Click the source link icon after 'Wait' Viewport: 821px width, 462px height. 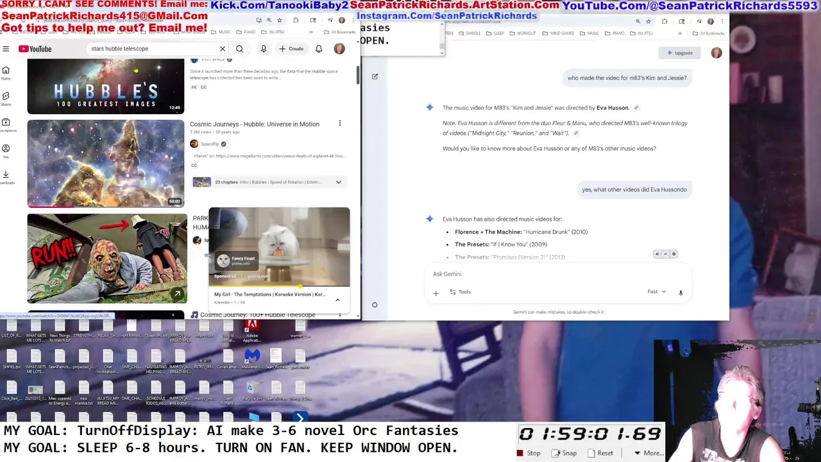point(576,133)
